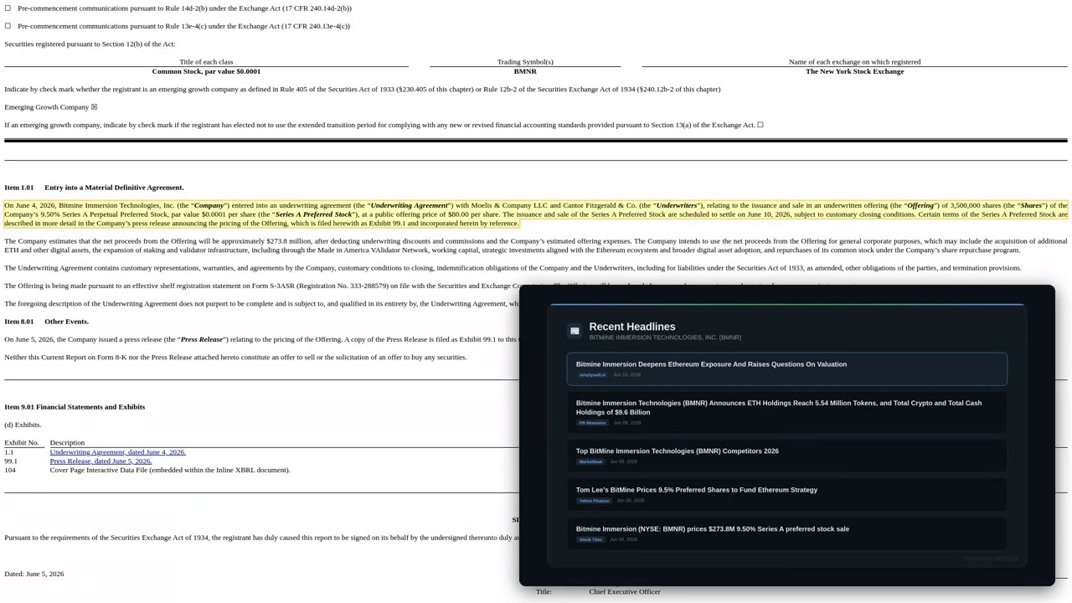Click 'Name of each exchange on which registered' header
Viewport: 1072px width, 603px height.
[855, 62]
